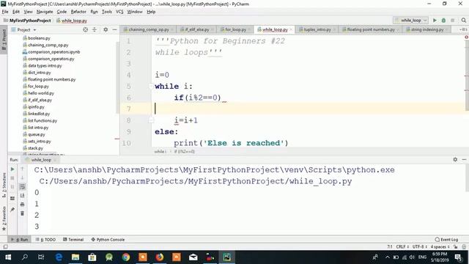Open the Python Console tool window

click(108, 240)
